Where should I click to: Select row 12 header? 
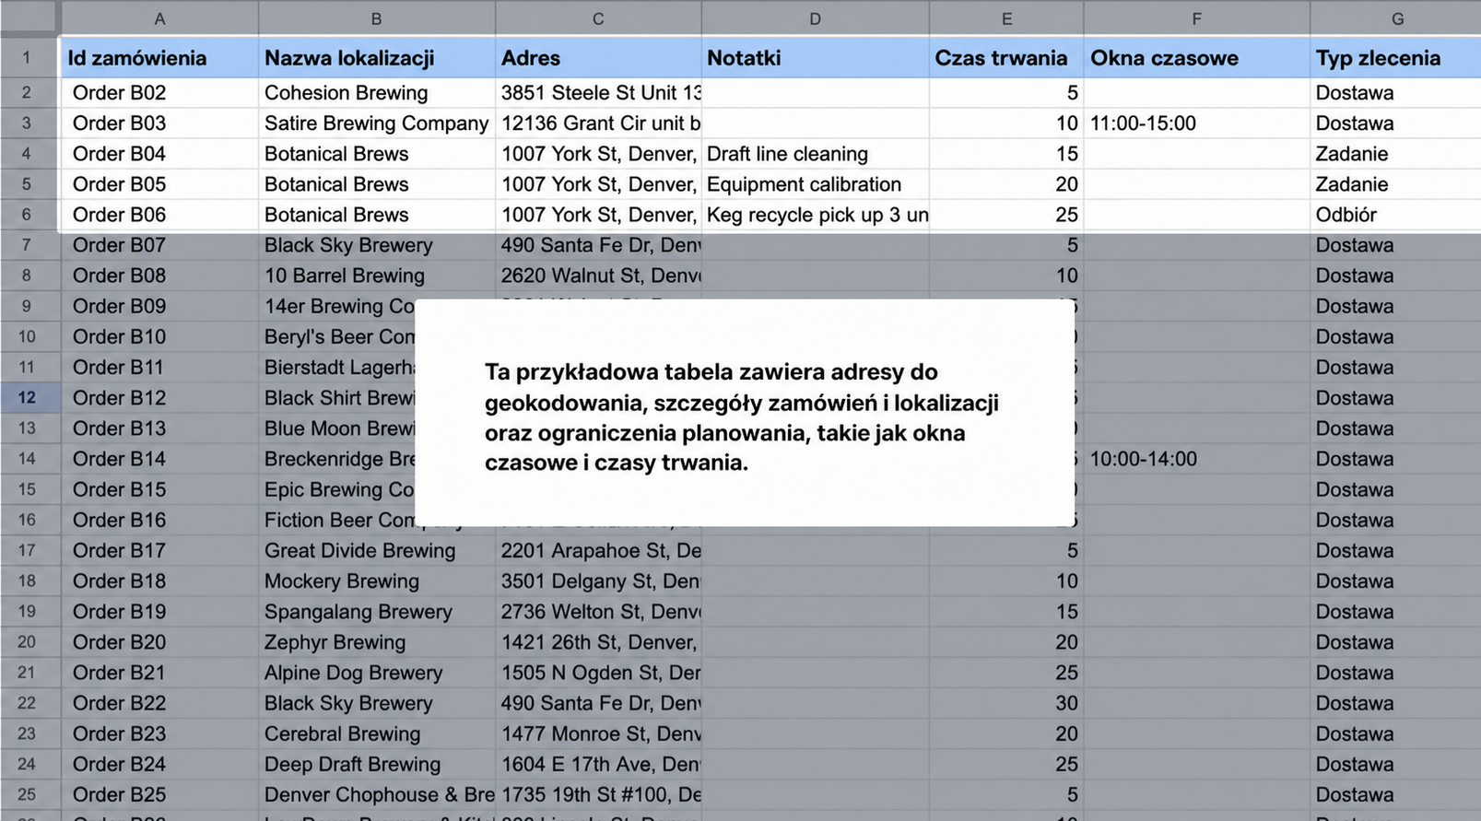pyautogui.click(x=27, y=398)
